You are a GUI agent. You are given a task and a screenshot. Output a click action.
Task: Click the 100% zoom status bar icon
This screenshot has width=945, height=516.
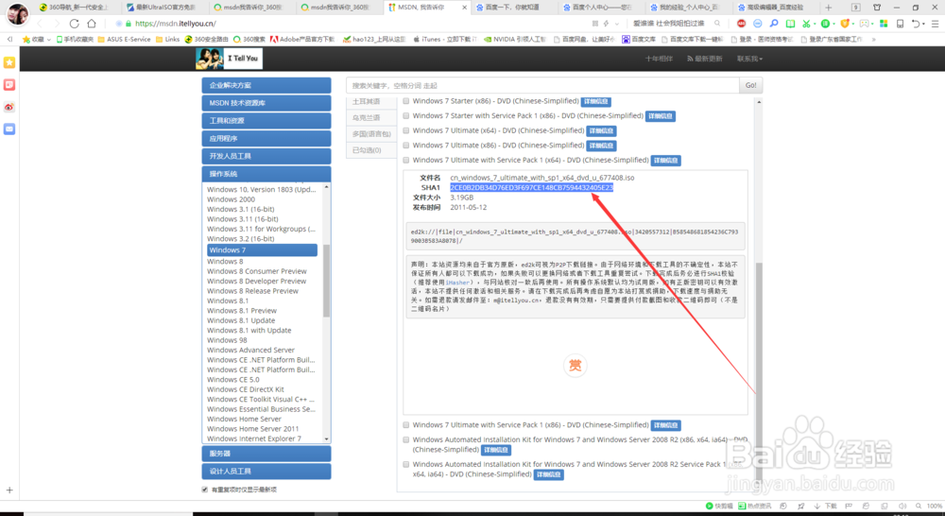click(x=929, y=506)
